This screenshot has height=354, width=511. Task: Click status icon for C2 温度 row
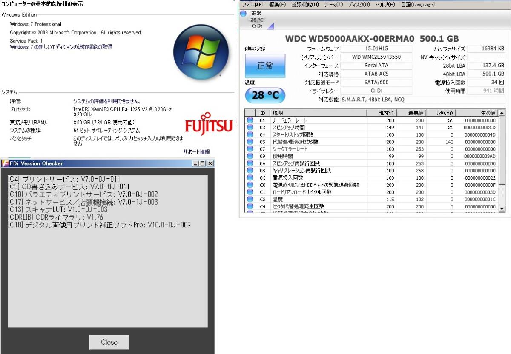[250, 200]
